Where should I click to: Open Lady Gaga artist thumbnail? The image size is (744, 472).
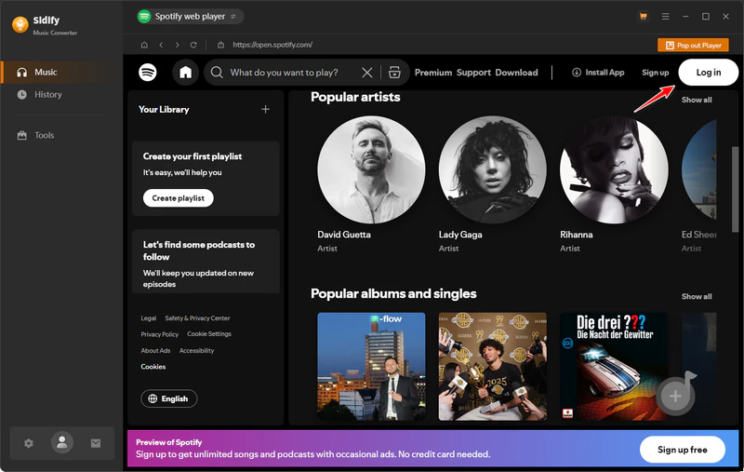[493, 170]
